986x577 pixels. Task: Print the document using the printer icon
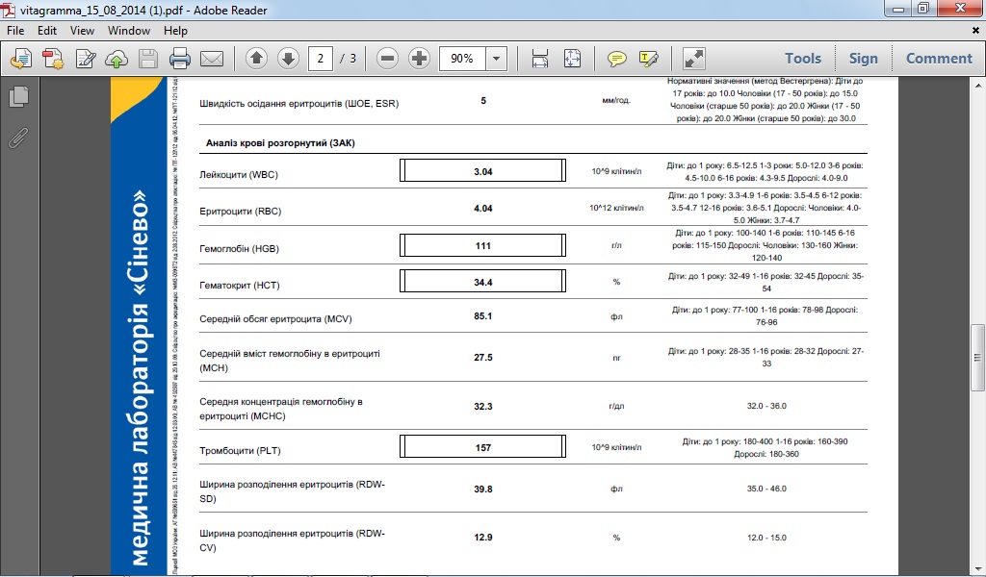tap(180, 59)
